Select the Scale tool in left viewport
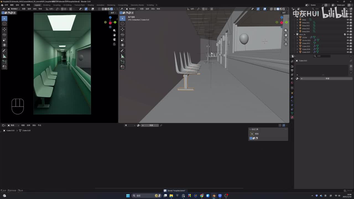This screenshot has width=354, height=199. click(4, 40)
